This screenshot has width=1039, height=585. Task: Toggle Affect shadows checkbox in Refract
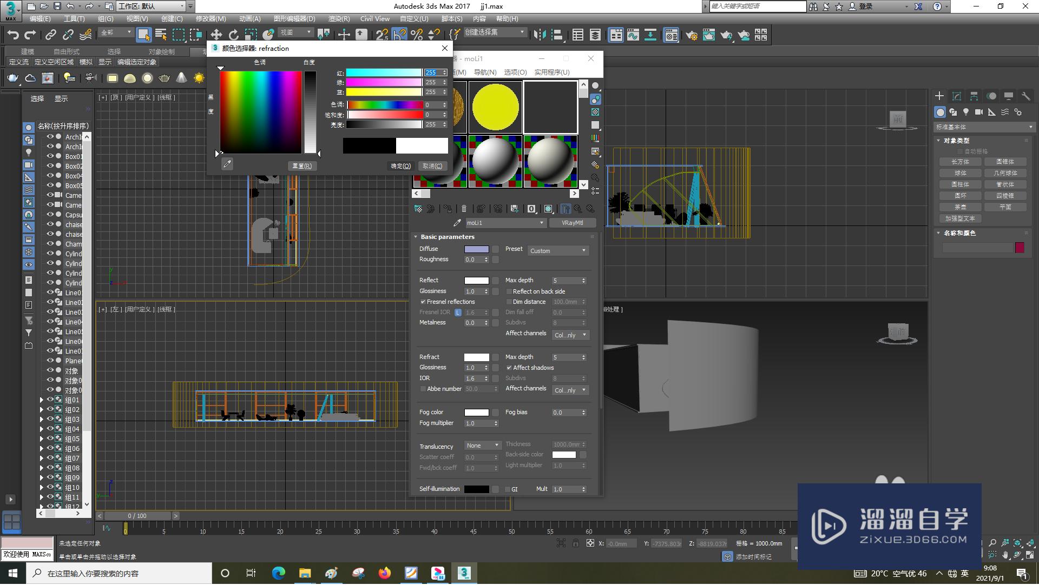coord(510,367)
